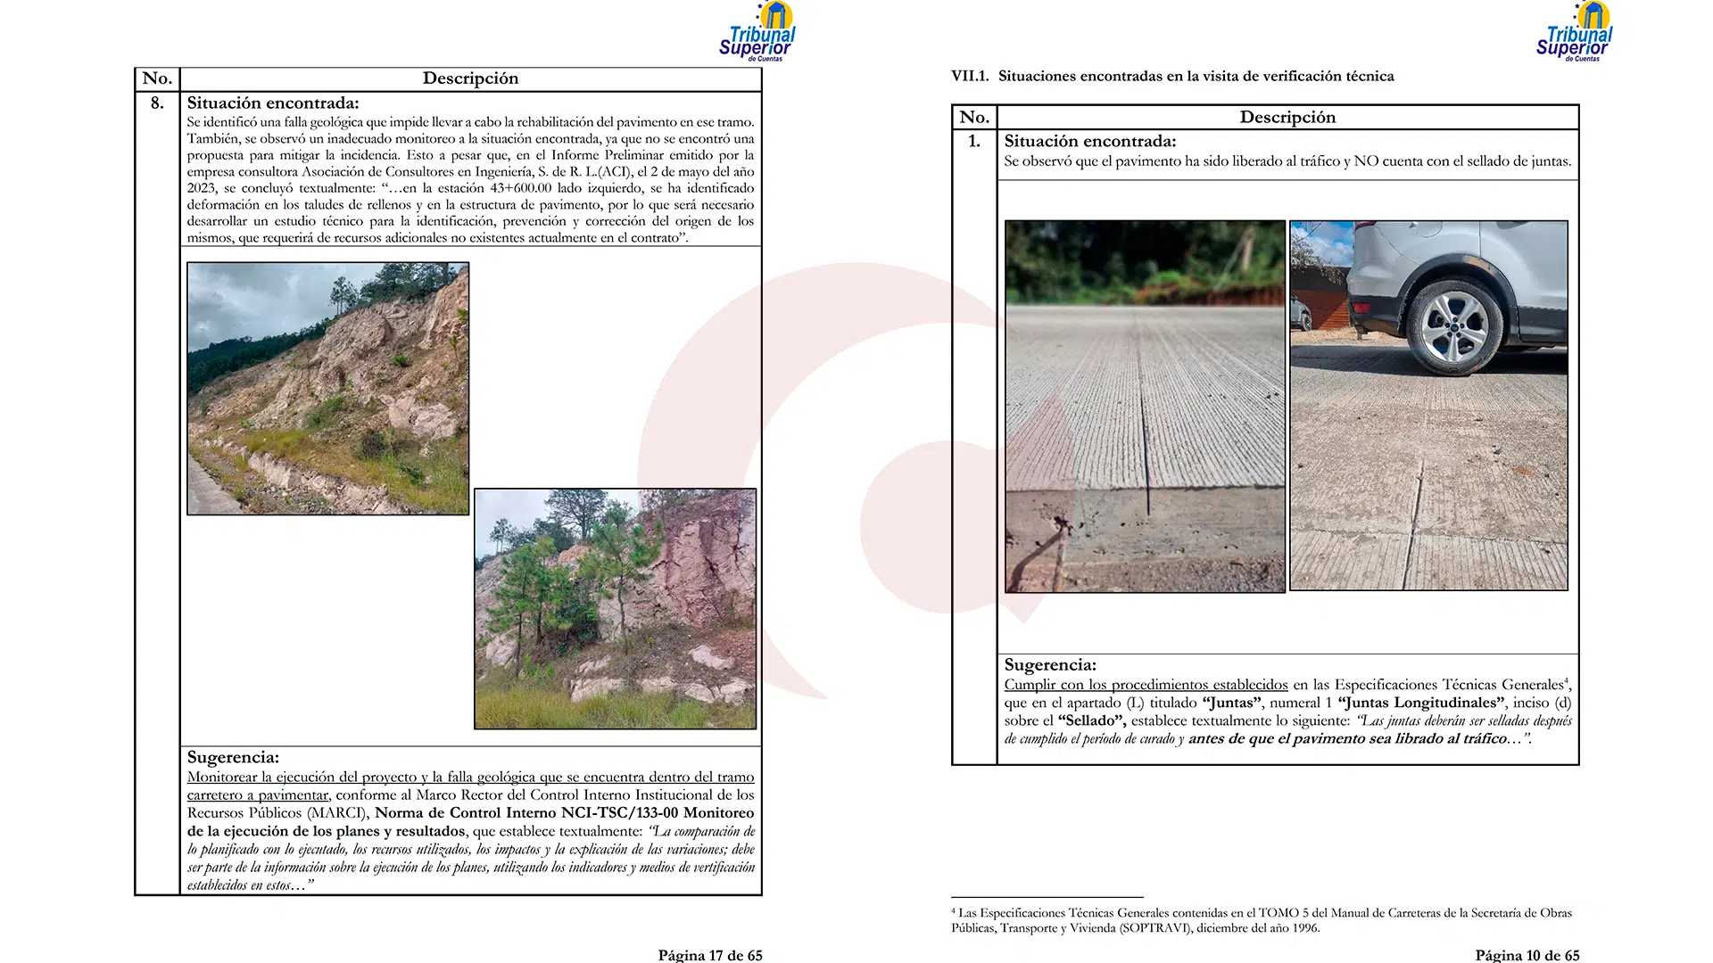Click 'Situación encontrada:' heading in left table

[x=273, y=103]
